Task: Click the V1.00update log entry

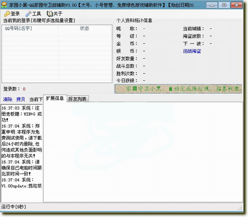Action: pyautogui.click(x=22, y=183)
